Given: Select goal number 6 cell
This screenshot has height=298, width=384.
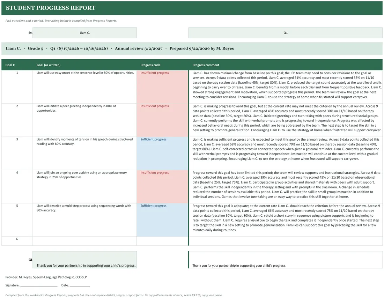Looking at the screenshot, I should point(17,241).
